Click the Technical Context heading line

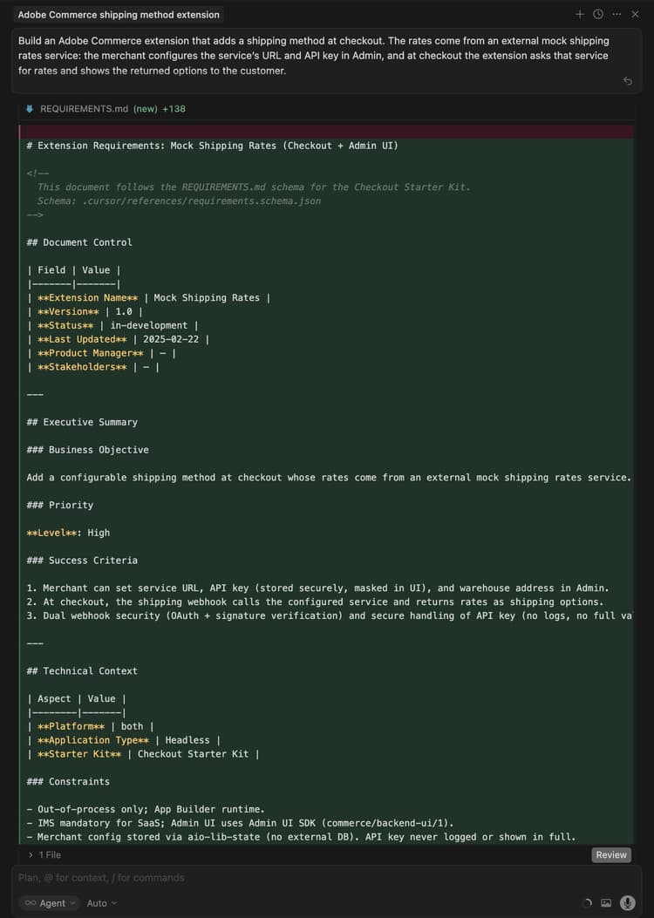(x=82, y=670)
